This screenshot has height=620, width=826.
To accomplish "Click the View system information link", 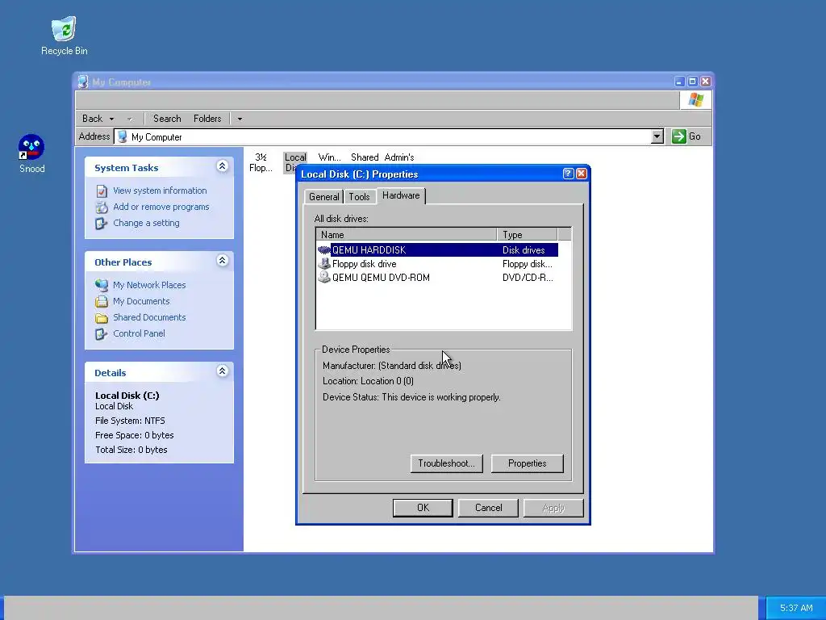I will click(x=160, y=191).
